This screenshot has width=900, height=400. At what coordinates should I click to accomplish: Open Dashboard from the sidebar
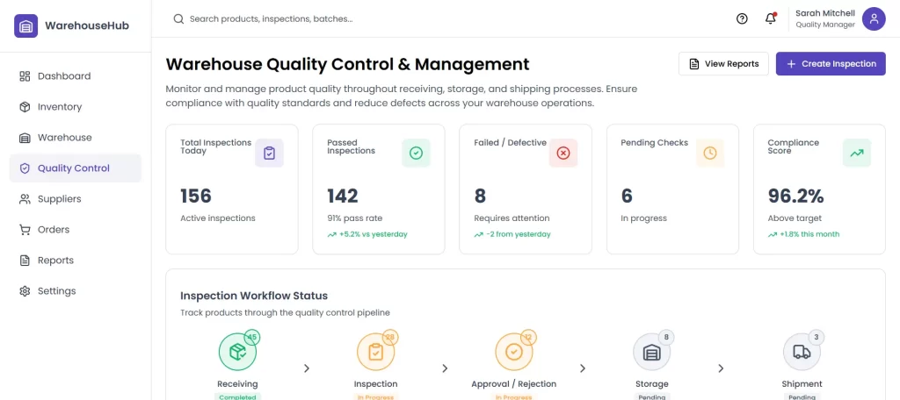click(76, 76)
